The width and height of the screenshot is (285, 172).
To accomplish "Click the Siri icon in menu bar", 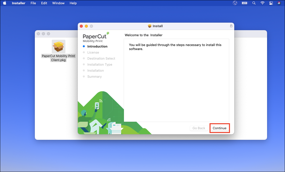I will click(x=279, y=3).
